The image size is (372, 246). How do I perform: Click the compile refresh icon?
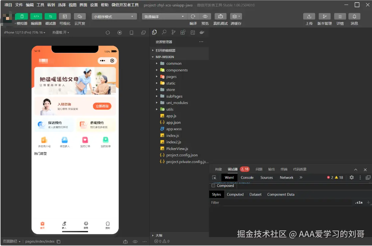[x=193, y=16]
